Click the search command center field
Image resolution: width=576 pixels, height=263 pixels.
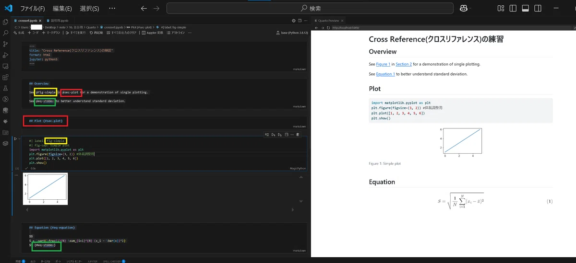pos(310,8)
